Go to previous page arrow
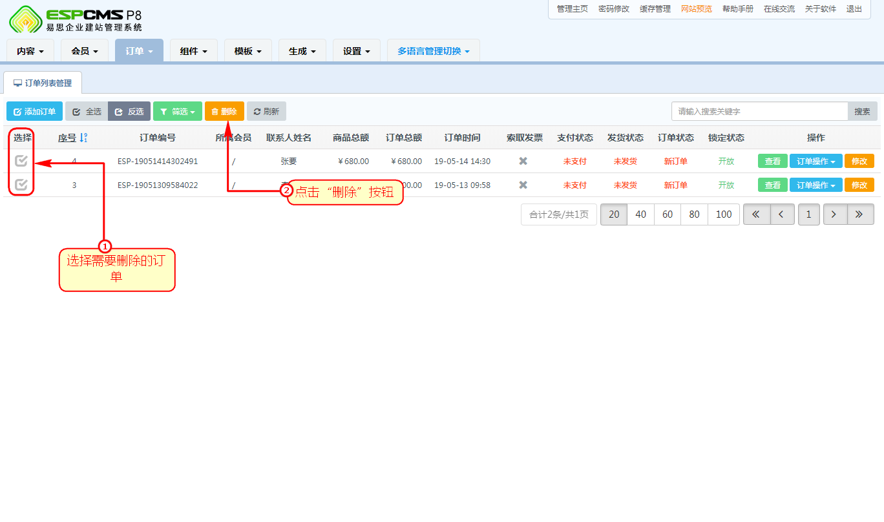 (x=782, y=214)
